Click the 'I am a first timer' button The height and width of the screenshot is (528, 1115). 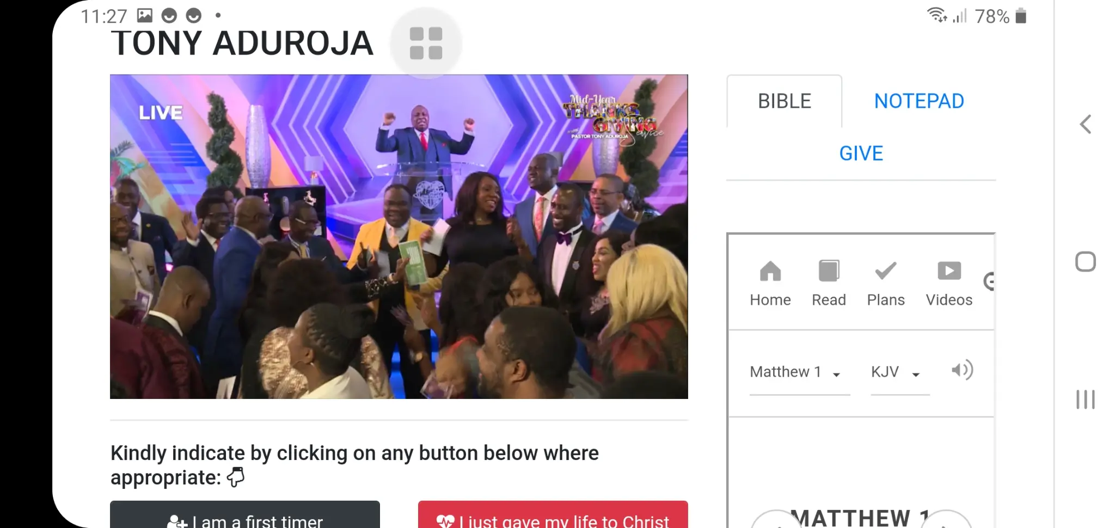[x=245, y=515]
